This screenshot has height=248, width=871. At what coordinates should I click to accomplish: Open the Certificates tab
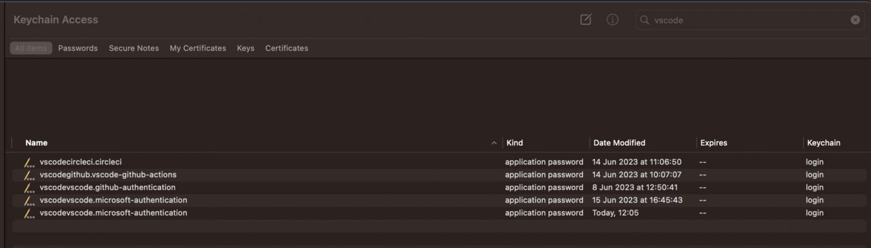tap(286, 48)
